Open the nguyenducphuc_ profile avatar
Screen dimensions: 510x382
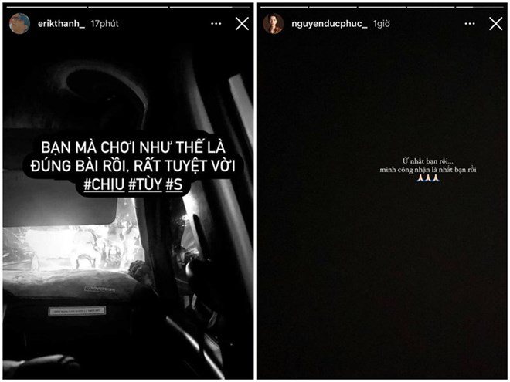tap(274, 23)
